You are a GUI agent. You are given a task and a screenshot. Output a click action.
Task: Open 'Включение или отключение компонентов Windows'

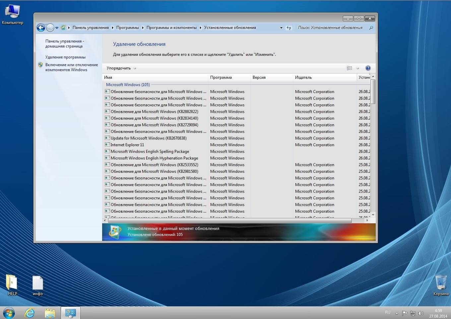point(72,67)
